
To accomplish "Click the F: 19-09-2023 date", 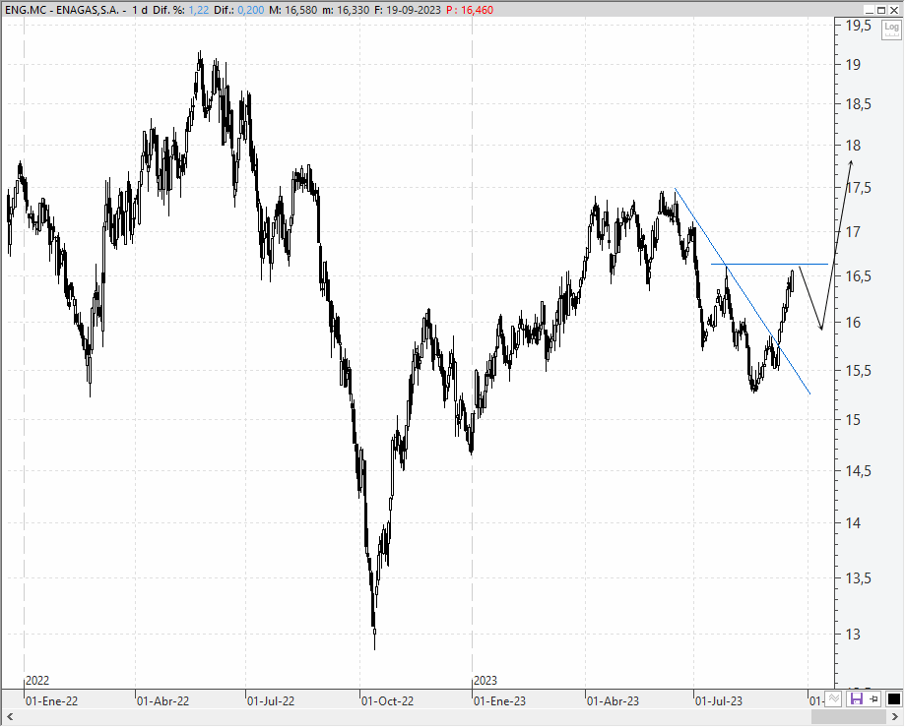I will (x=408, y=10).
